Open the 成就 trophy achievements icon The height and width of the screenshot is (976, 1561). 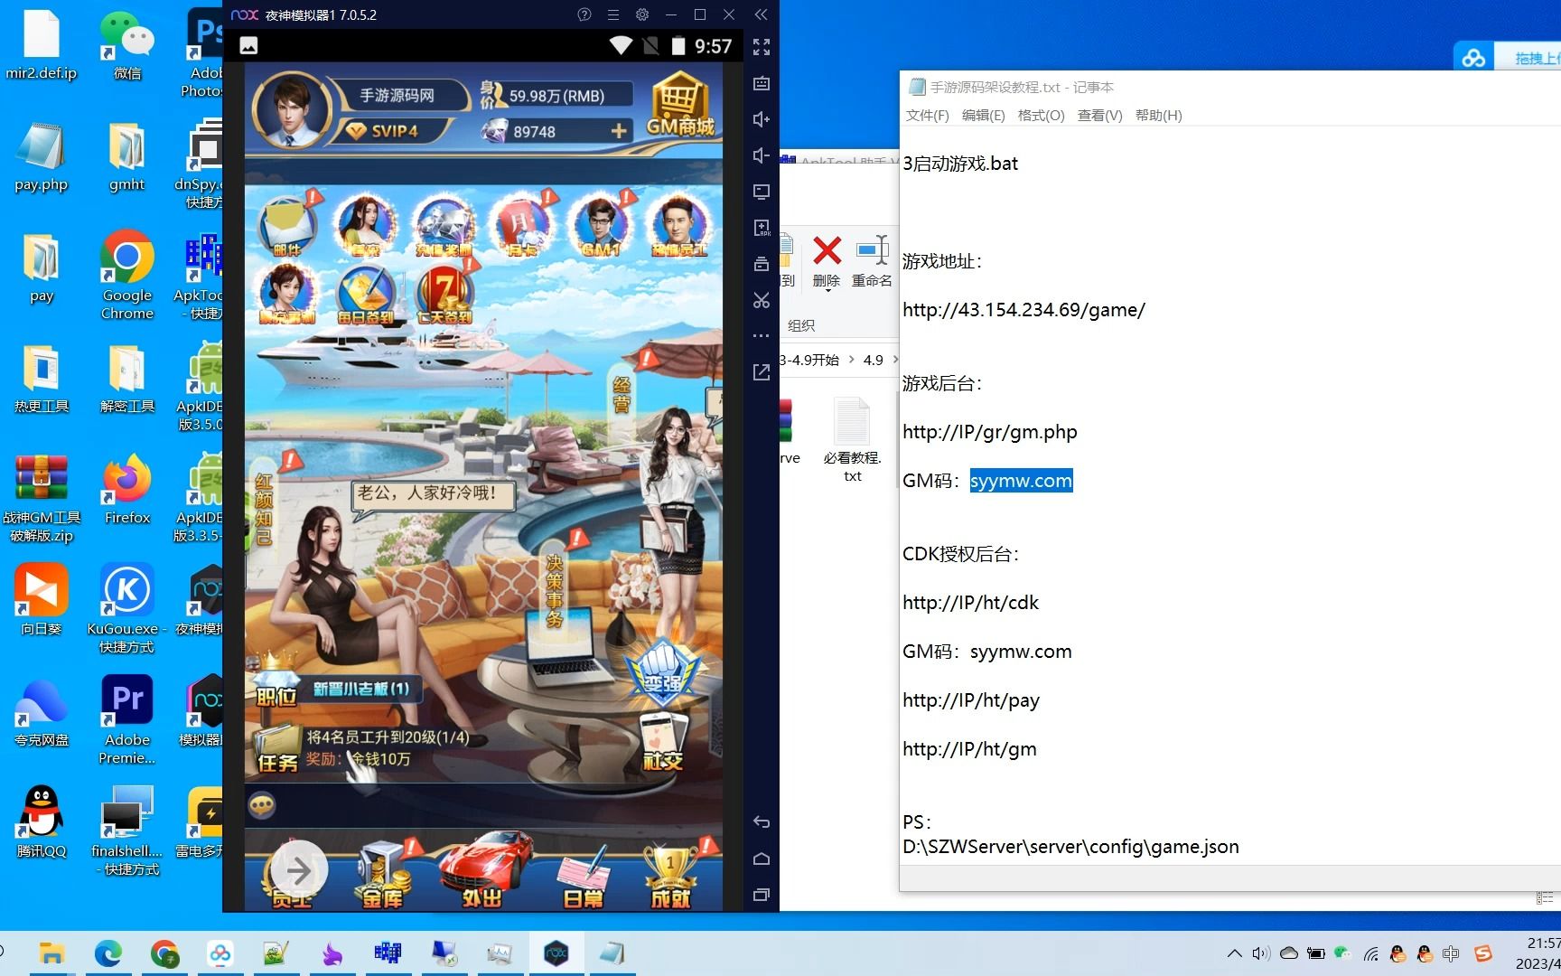coord(671,875)
